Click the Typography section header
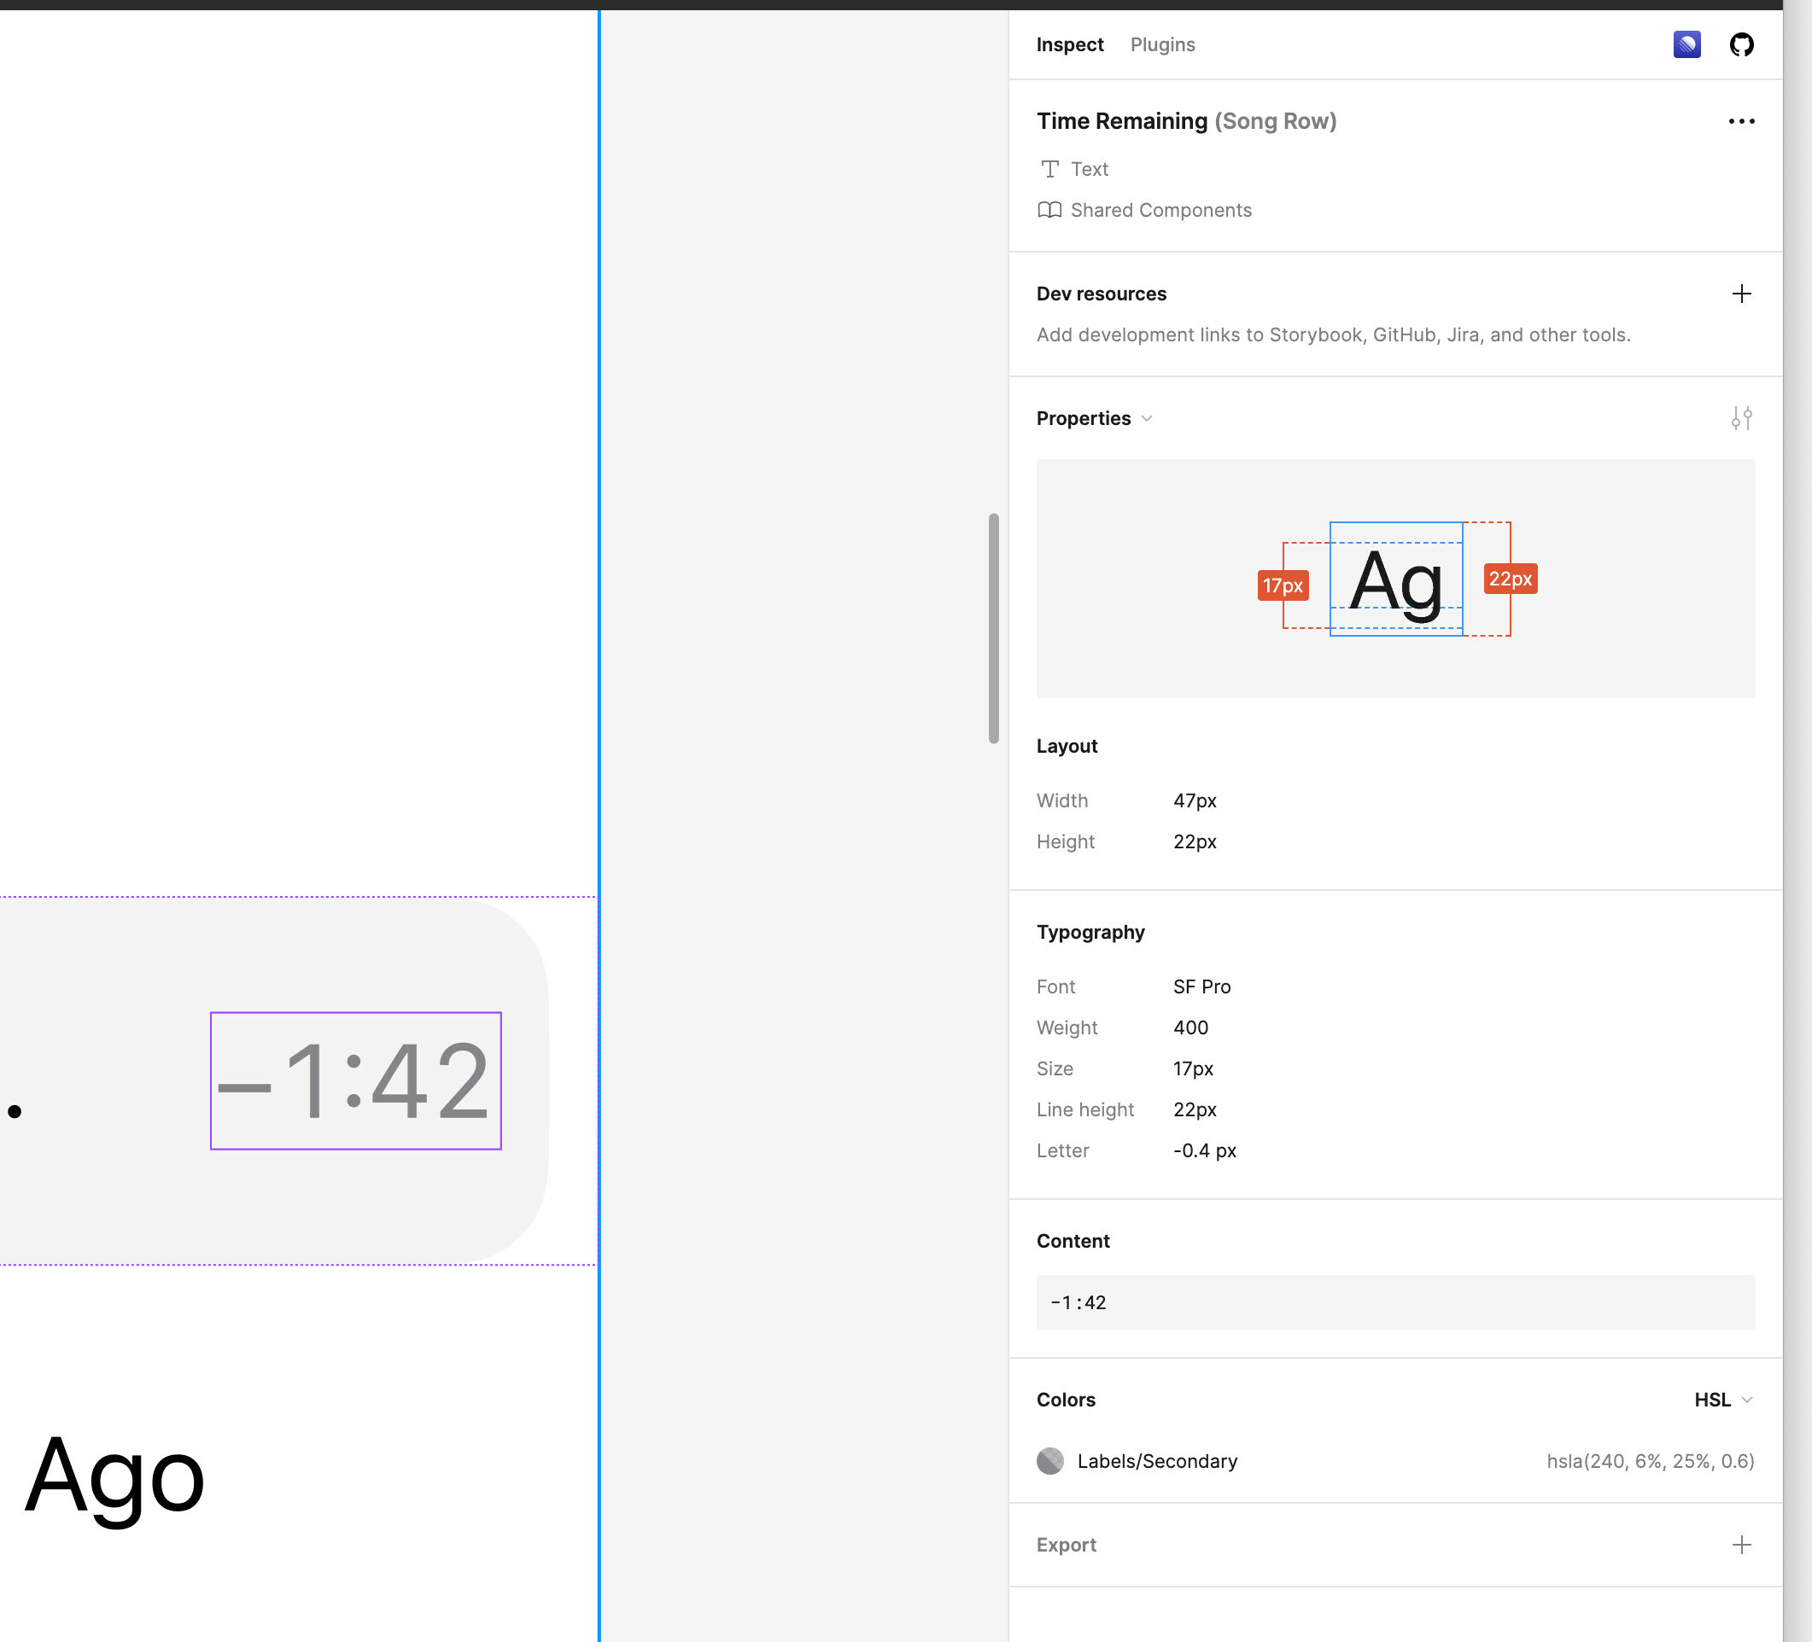 coord(1090,930)
